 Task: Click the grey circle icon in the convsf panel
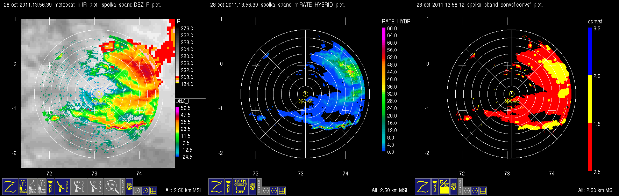click(467, 191)
